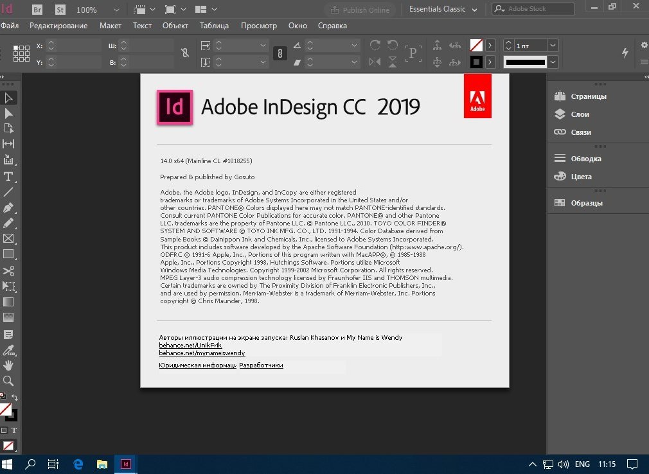649x474 pixels.
Task: Toggle the scale percentage chain link
Action: (x=280, y=53)
